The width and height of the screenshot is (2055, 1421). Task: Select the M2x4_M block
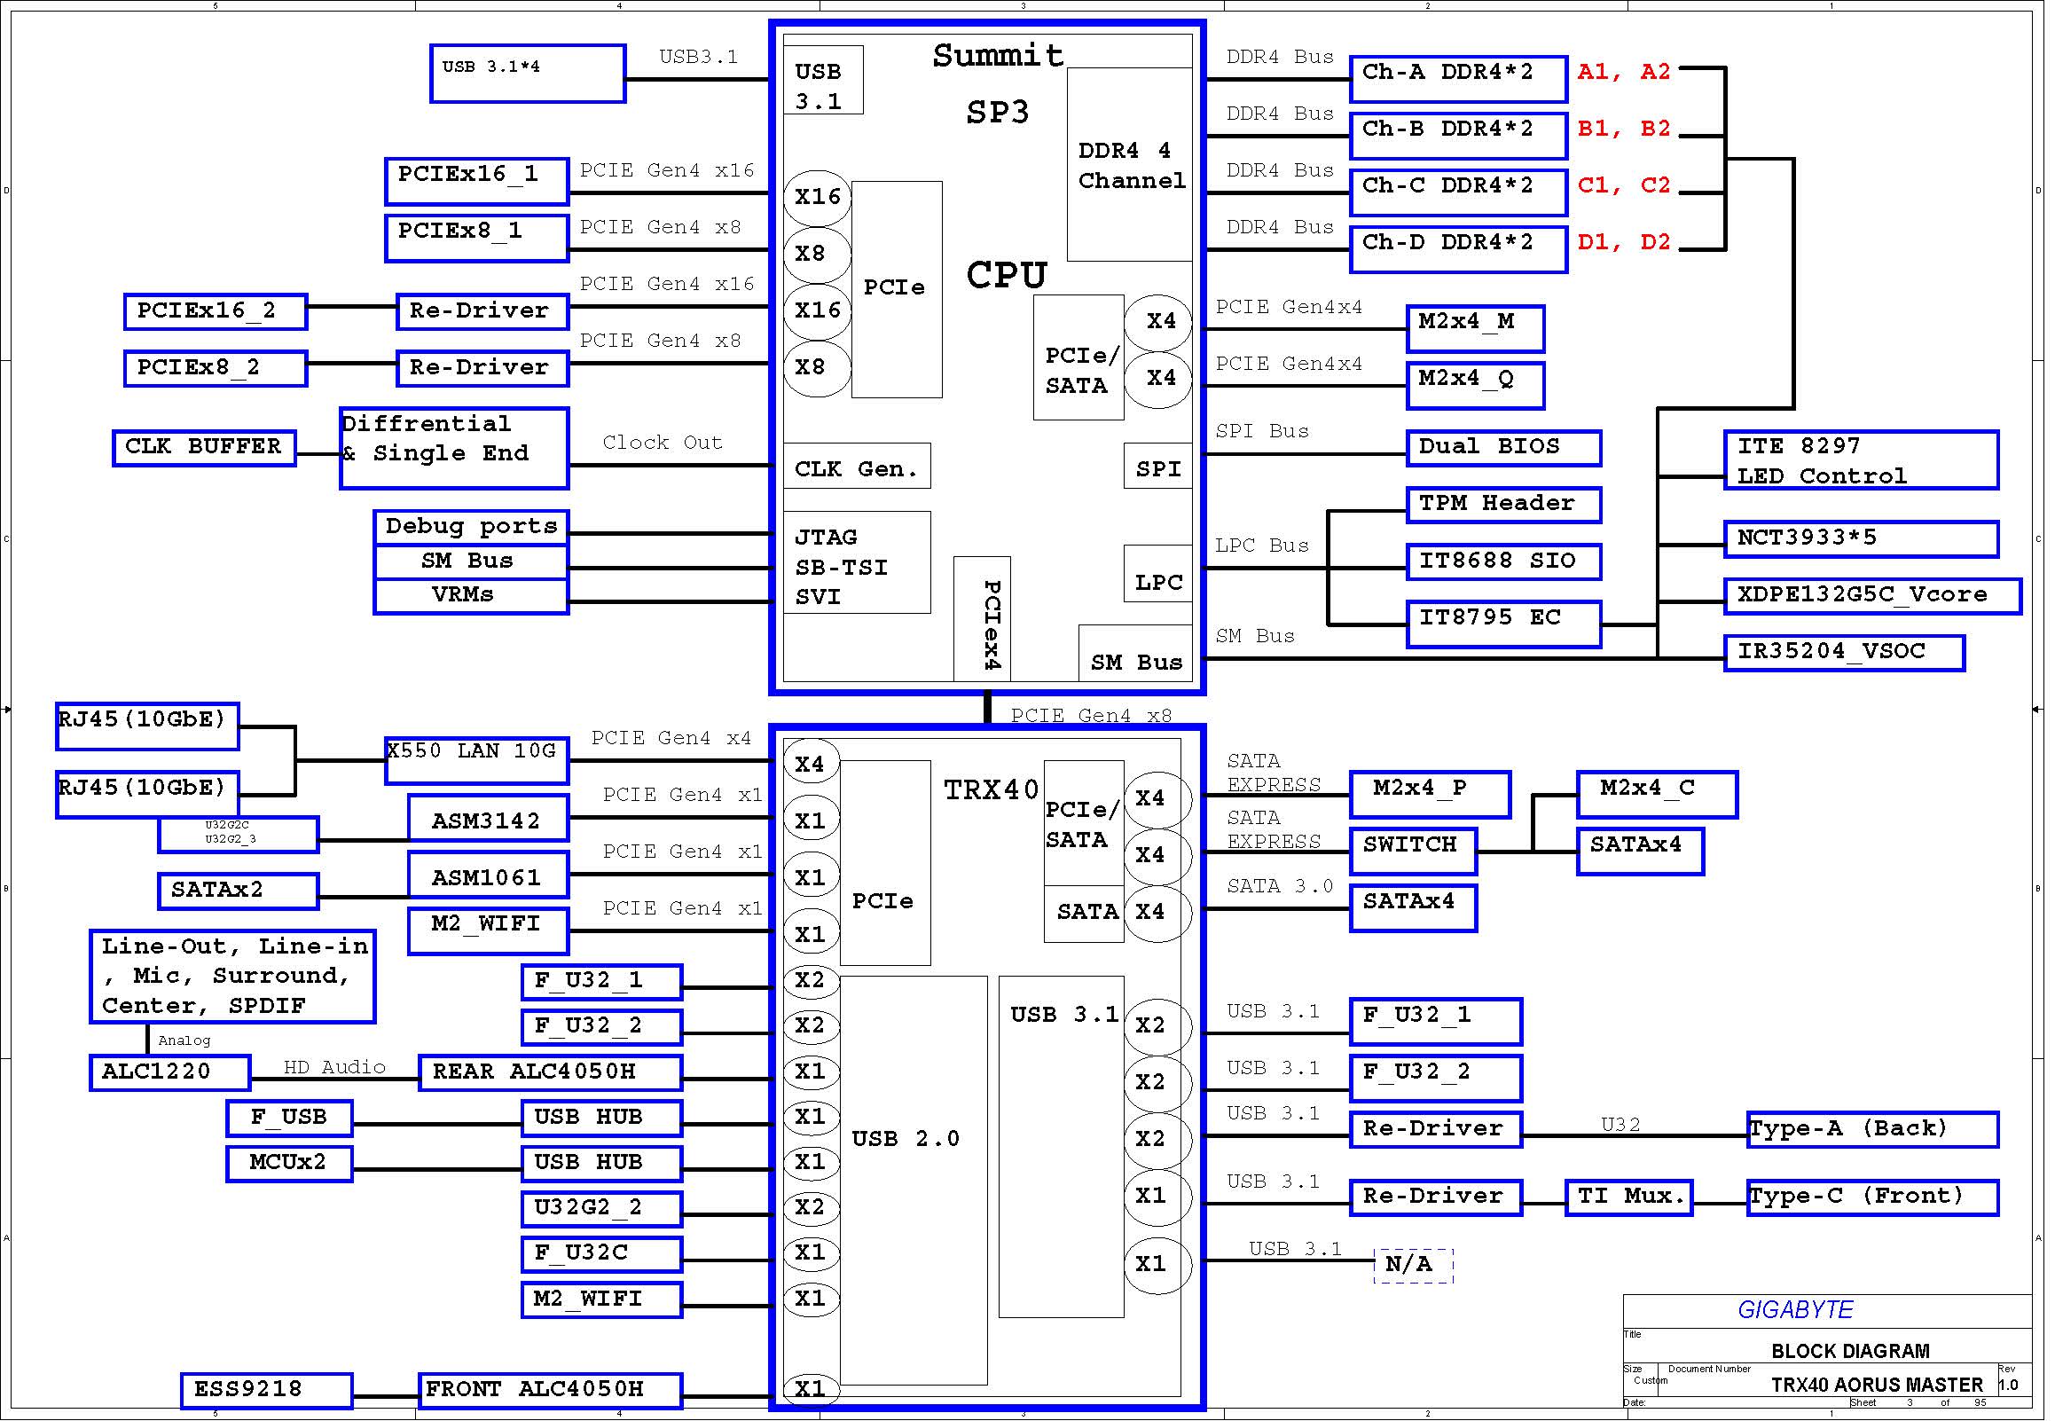tap(1477, 329)
